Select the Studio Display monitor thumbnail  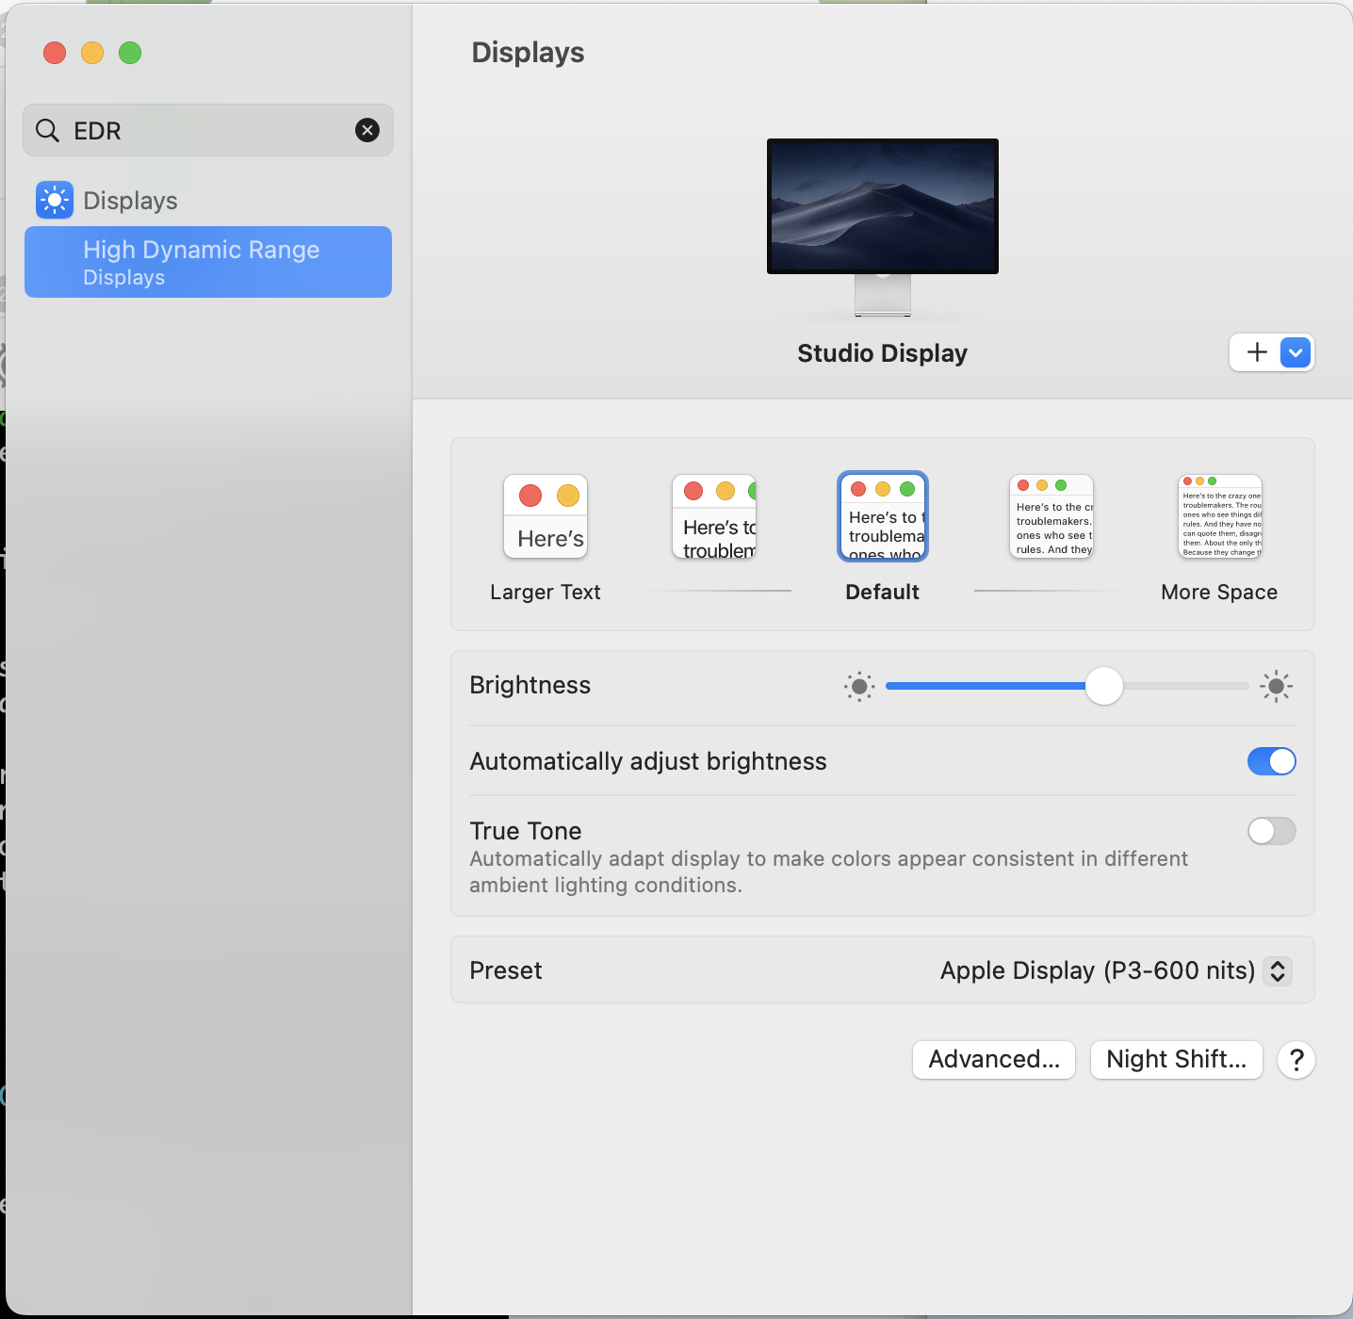click(x=883, y=226)
